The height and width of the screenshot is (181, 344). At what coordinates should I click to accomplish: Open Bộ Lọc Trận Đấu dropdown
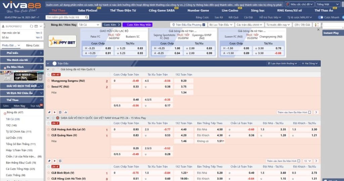(x=221, y=25)
